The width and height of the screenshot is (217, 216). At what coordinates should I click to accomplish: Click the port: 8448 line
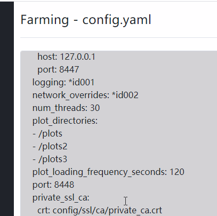pos(53,185)
